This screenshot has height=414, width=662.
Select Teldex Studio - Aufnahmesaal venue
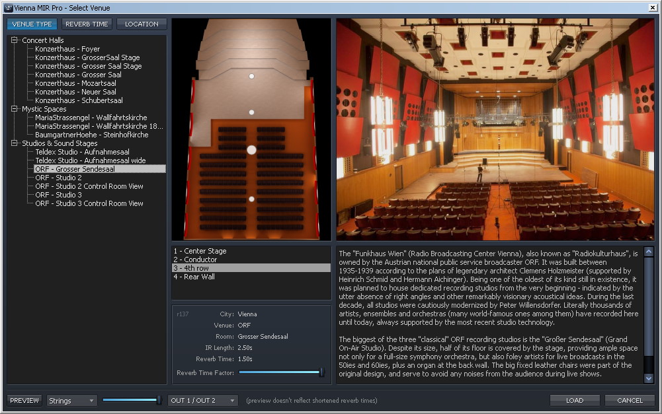(82, 152)
